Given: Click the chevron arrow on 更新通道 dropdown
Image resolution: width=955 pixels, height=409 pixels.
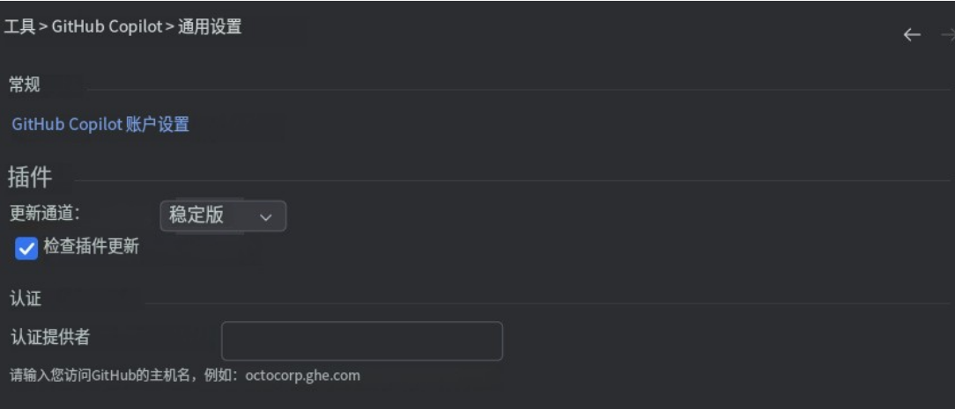Looking at the screenshot, I should click(266, 216).
